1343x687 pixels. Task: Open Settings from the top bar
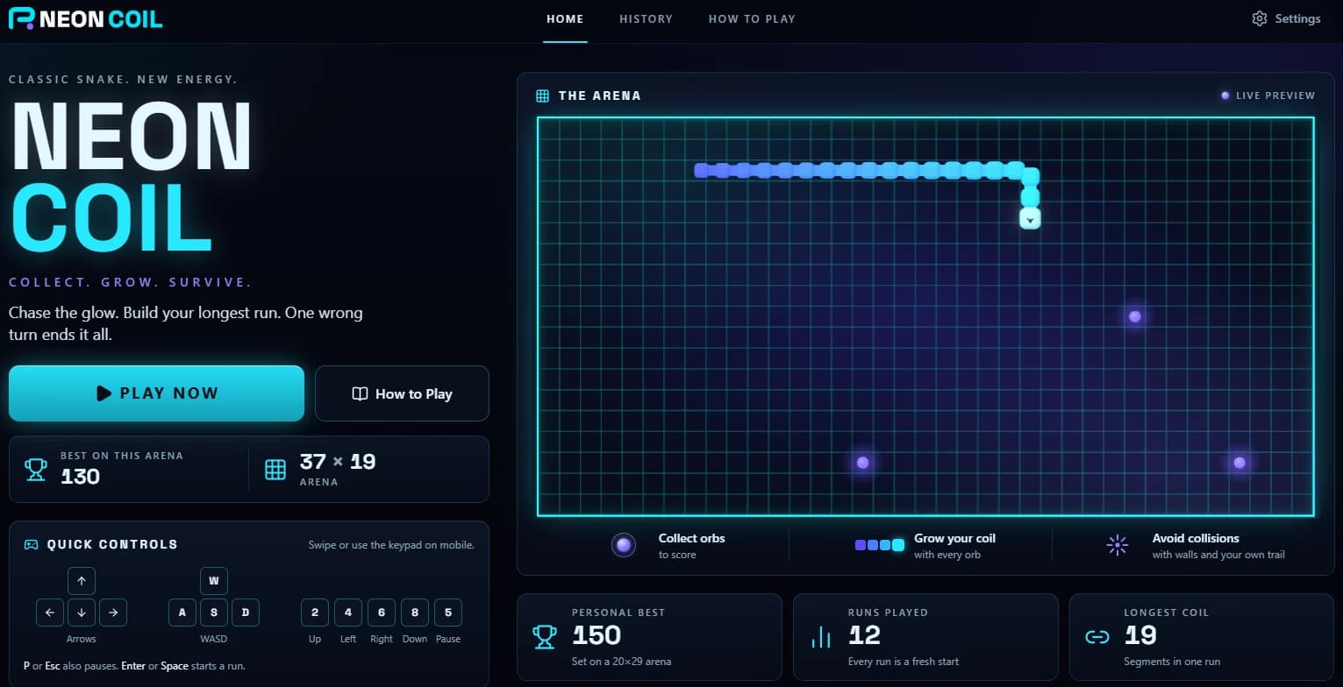click(x=1286, y=18)
